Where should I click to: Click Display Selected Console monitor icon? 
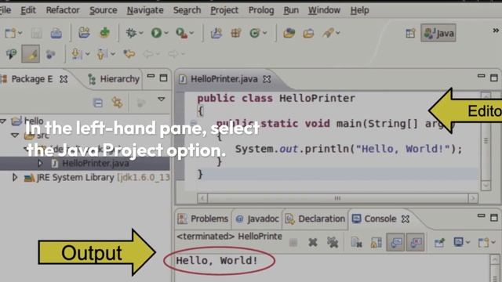458,242
